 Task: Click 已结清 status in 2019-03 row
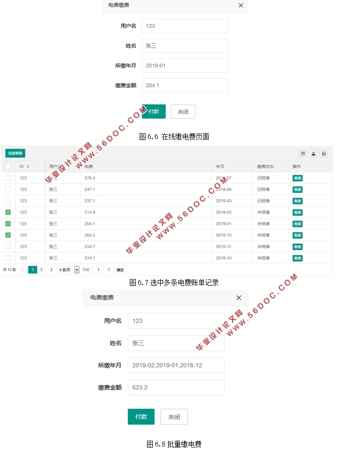click(263, 201)
